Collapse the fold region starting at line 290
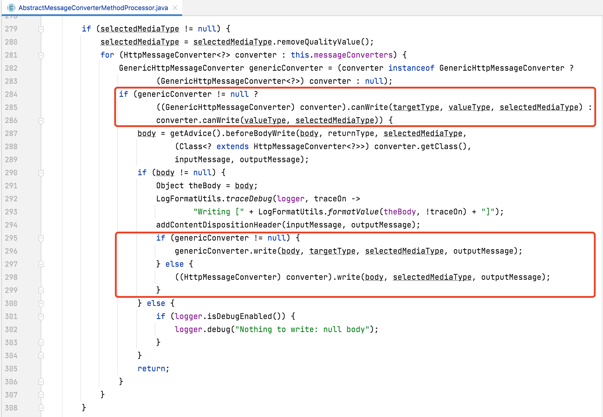Viewport: 603px width, 417px height. (x=41, y=173)
